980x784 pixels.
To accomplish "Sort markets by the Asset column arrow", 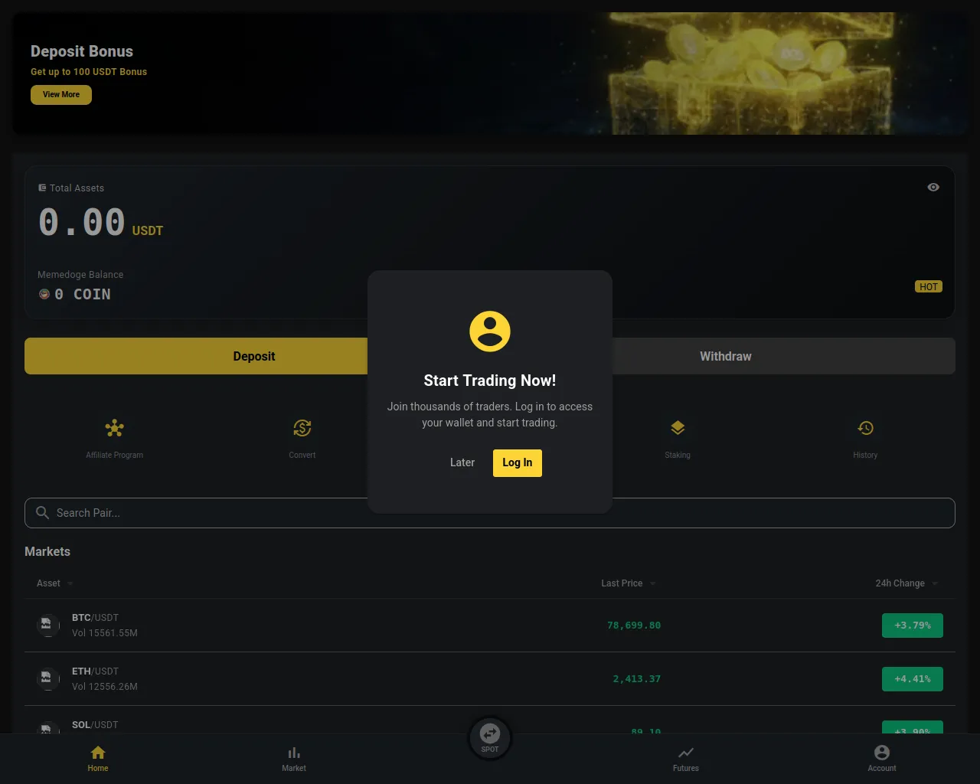I will pyautogui.click(x=70, y=583).
